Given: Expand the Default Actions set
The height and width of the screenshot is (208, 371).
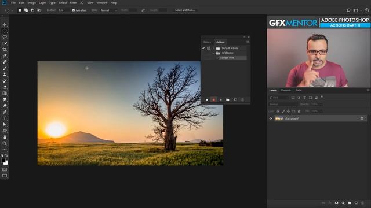Looking at the screenshot, I should 213,48.
